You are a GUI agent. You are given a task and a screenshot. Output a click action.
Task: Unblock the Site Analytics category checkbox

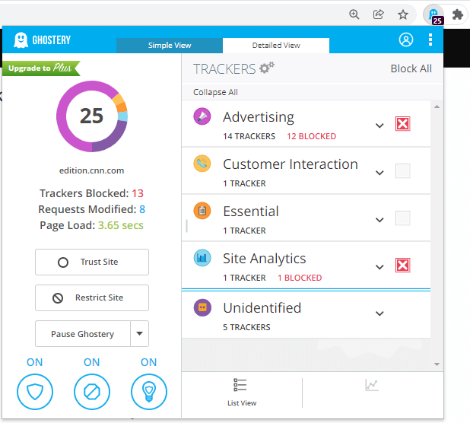pos(402,266)
